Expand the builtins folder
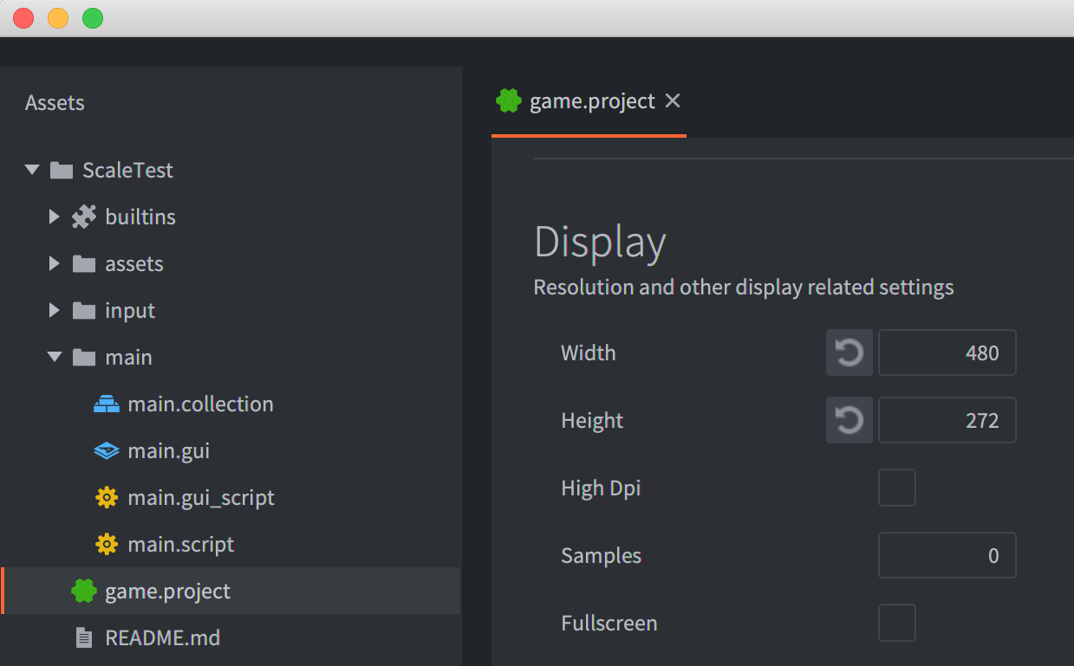Viewport: 1074px width, 666px height. click(x=55, y=217)
